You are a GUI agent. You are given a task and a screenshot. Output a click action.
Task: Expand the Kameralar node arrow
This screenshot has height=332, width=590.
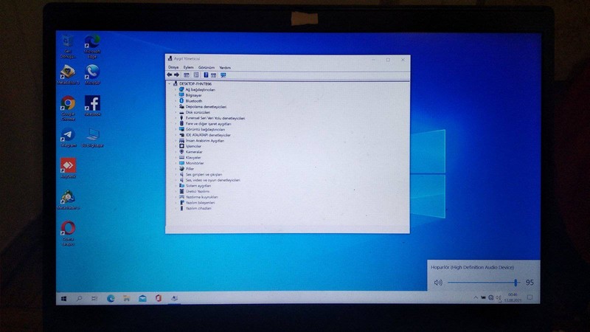click(x=176, y=152)
